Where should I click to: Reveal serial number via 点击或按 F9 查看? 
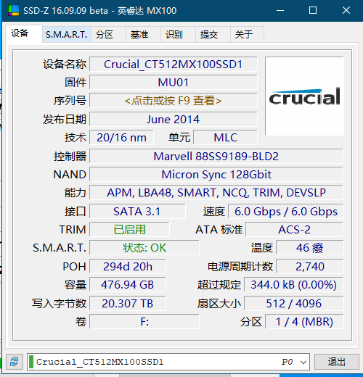(173, 101)
